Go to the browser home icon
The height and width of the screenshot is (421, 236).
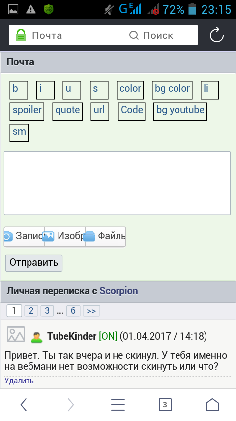point(212,405)
